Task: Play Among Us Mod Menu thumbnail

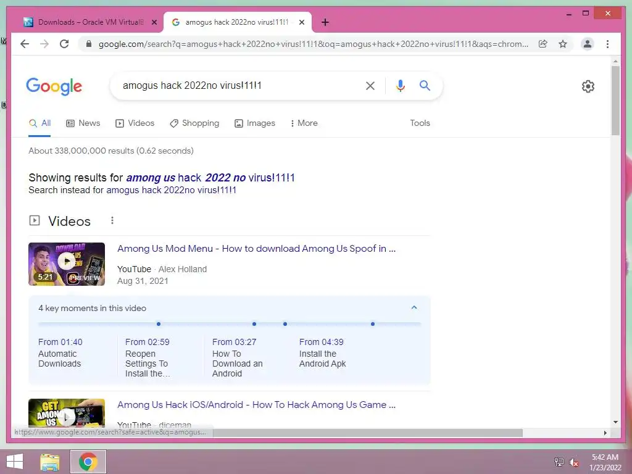Action: (67, 264)
